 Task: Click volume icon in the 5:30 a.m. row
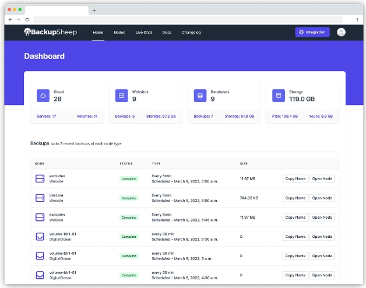click(40, 236)
